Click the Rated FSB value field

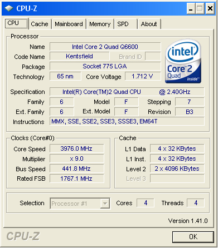(x=76, y=178)
